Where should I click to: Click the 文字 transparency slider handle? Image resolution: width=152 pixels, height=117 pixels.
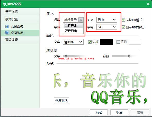pyautogui.click(x=66, y=56)
